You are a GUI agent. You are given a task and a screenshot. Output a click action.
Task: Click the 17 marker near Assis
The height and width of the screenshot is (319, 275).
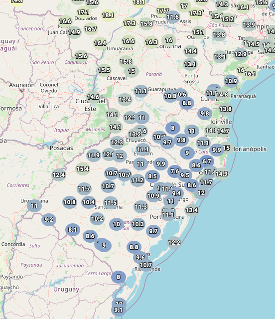(184, 6)
